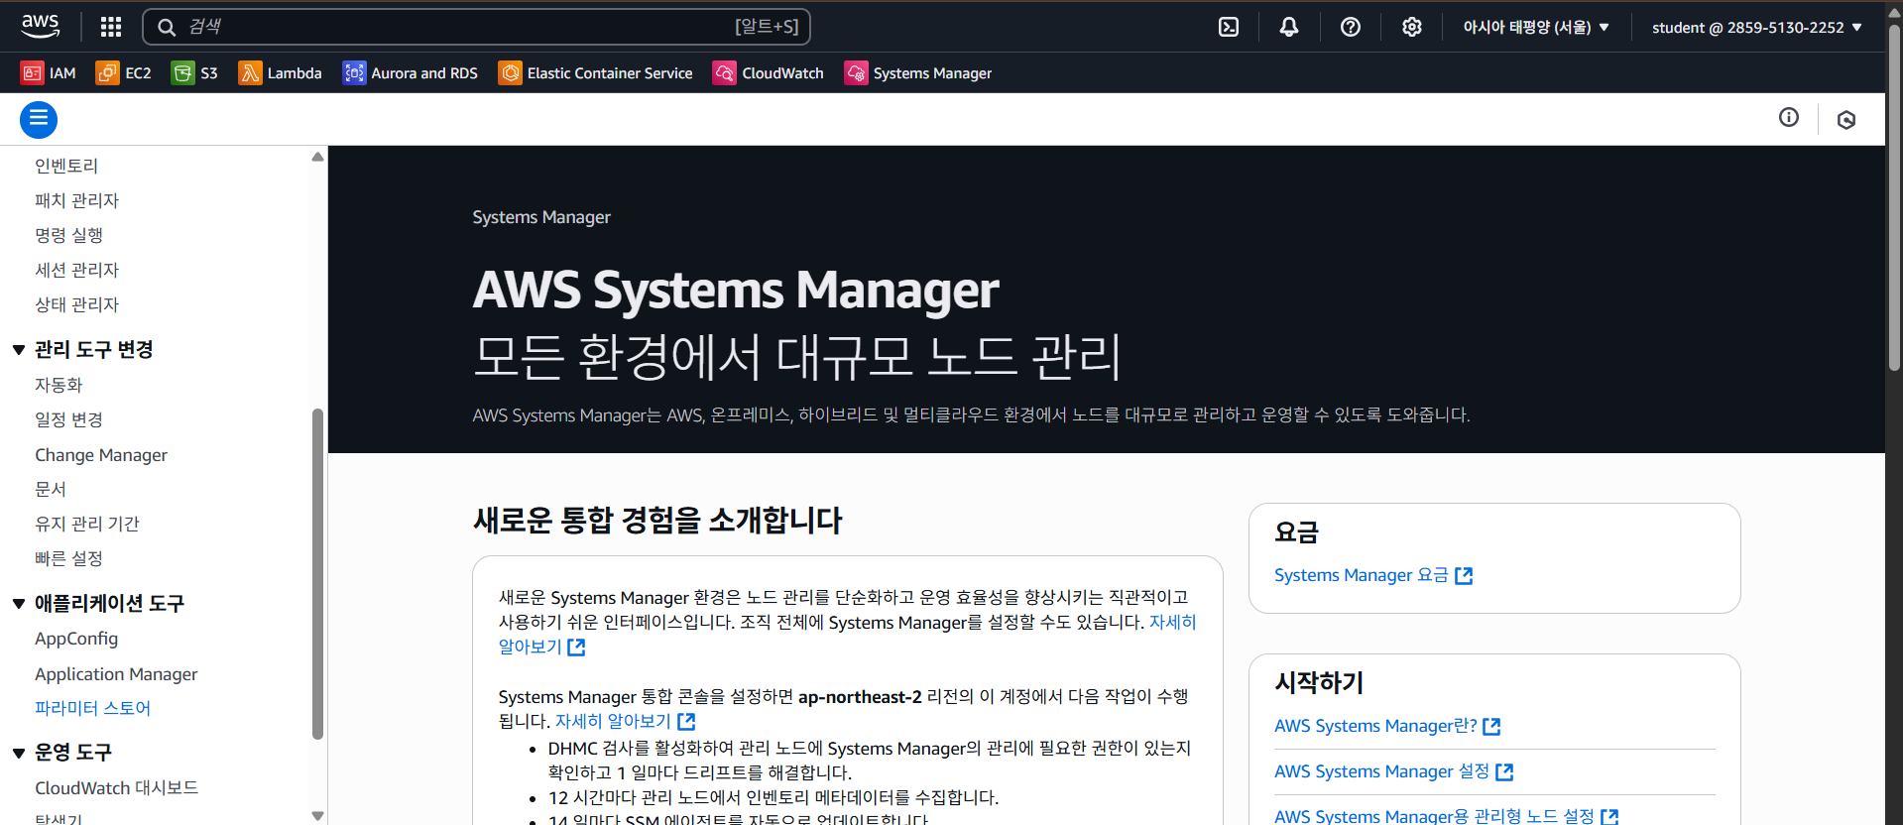
Task: Open the AWS console home logo
Action: coord(40,26)
